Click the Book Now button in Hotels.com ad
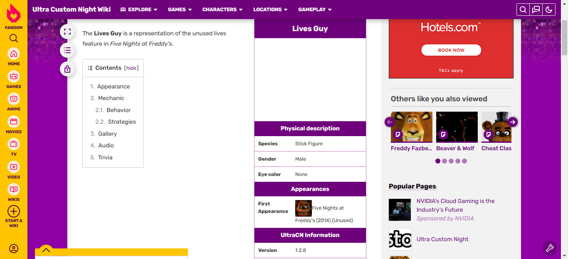568x259 pixels. point(451,50)
